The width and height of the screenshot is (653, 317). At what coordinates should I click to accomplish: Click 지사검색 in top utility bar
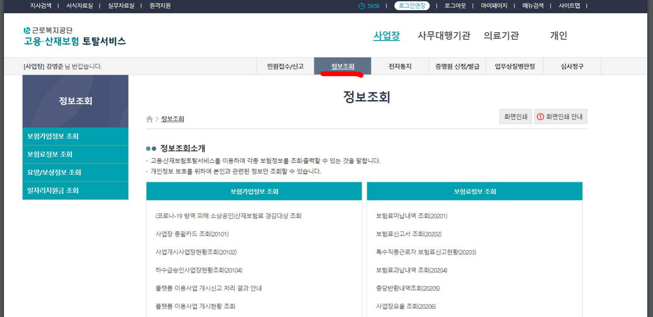click(x=41, y=6)
